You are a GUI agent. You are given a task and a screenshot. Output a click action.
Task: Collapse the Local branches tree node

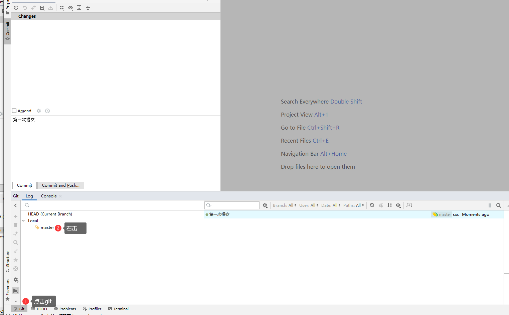point(23,221)
